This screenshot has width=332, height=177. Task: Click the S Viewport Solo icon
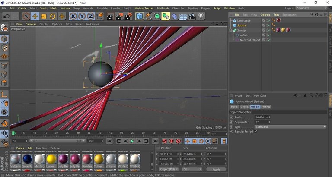(4, 112)
